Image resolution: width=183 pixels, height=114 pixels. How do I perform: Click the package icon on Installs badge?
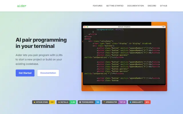pyautogui.click(x=59, y=102)
